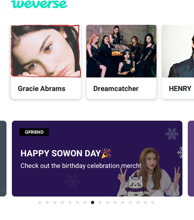
Task: Open the Dreamcatcher group photo
Action: [121, 51]
